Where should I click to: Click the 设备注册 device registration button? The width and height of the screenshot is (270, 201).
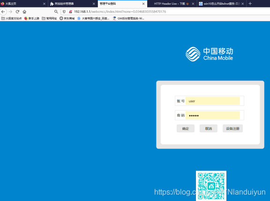pyautogui.click(x=232, y=128)
